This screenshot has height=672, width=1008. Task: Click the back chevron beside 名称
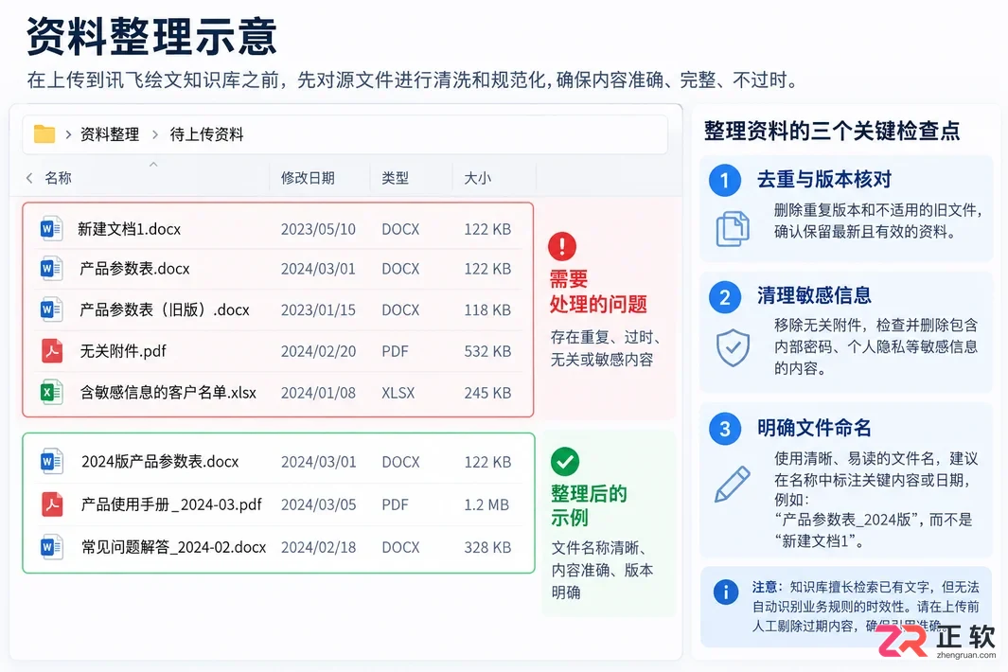(x=29, y=178)
